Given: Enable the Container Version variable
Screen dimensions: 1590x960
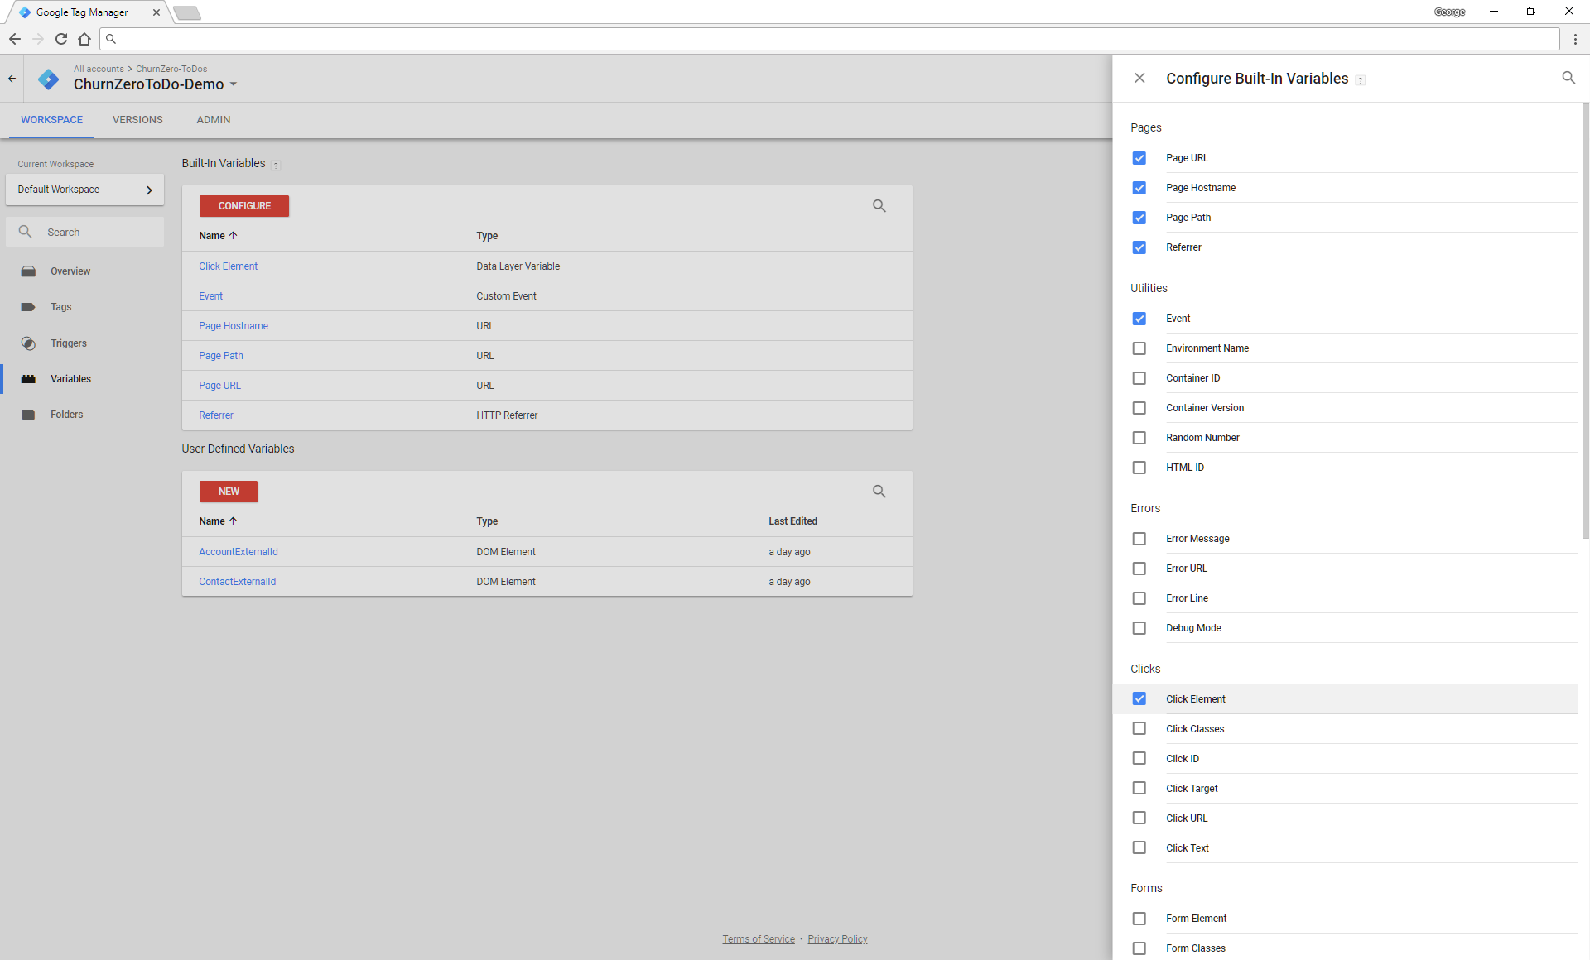Looking at the screenshot, I should (x=1139, y=408).
